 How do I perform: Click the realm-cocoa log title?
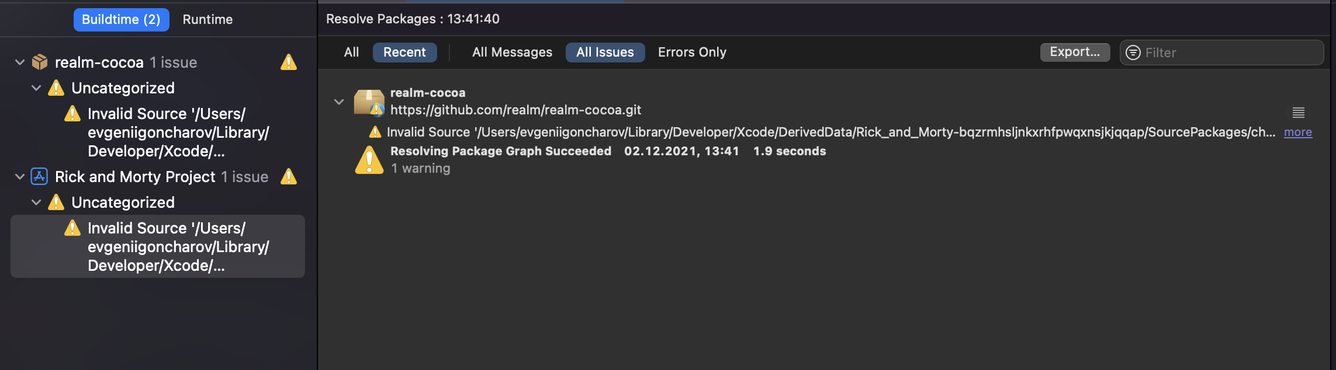pos(428,93)
